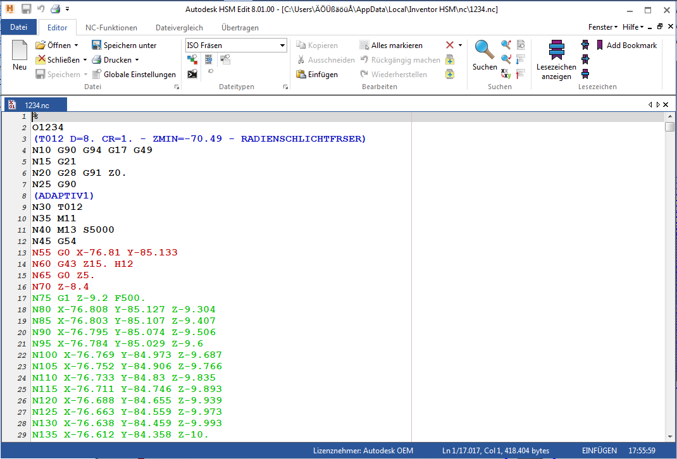Screen dimensions: 677x459
Task: Open the Hilfe menu
Action: coord(633,27)
